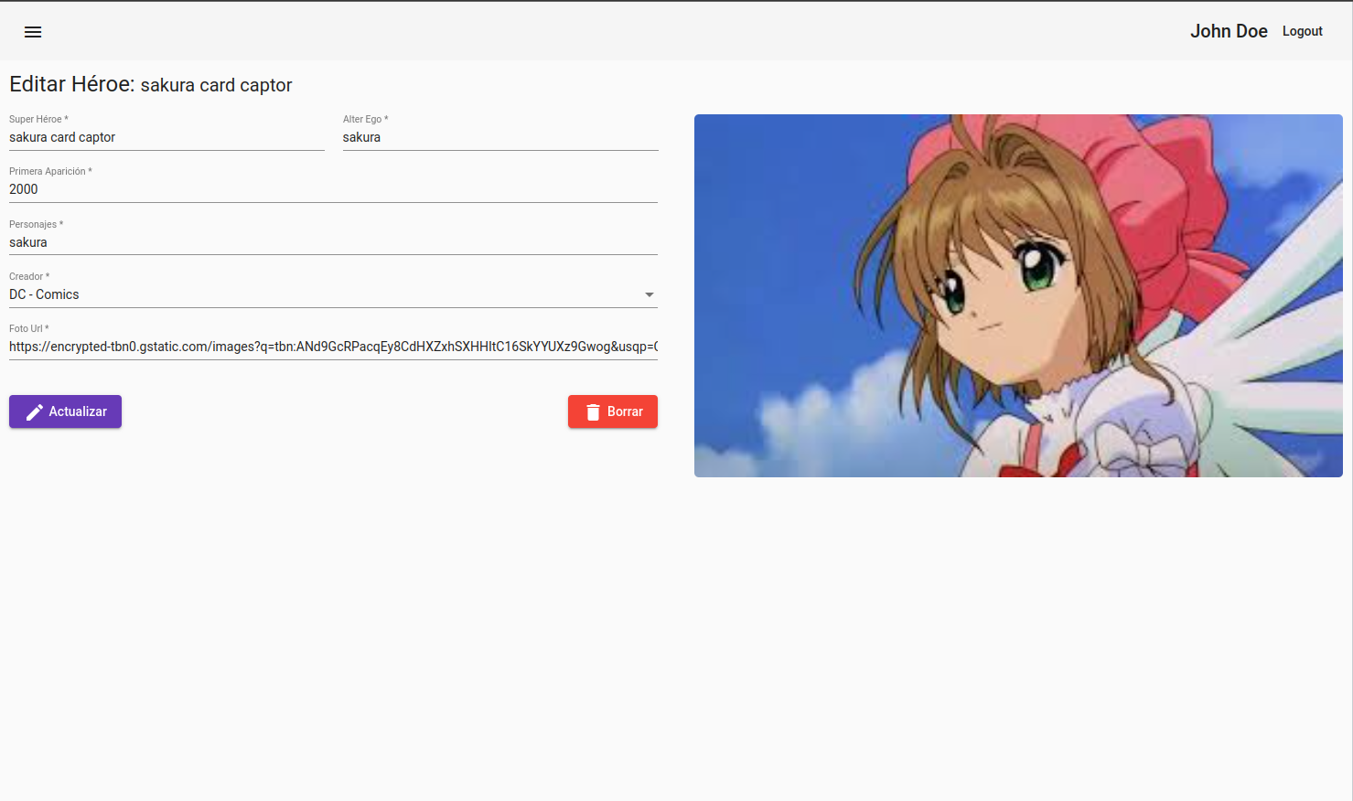The height and width of the screenshot is (801, 1353).
Task: Edit the Primera Aparición field
Action: 333,189
